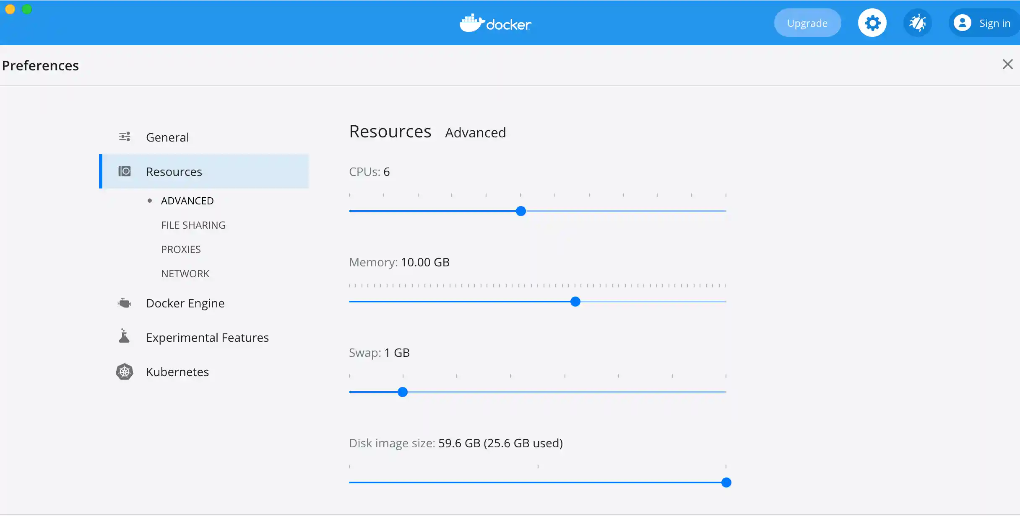Click the user account avatar icon

click(x=963, y=23)
